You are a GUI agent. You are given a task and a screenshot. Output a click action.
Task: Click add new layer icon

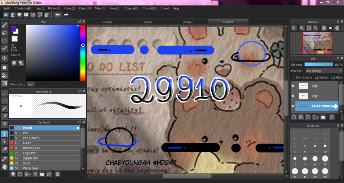click(x=294, y=117)
